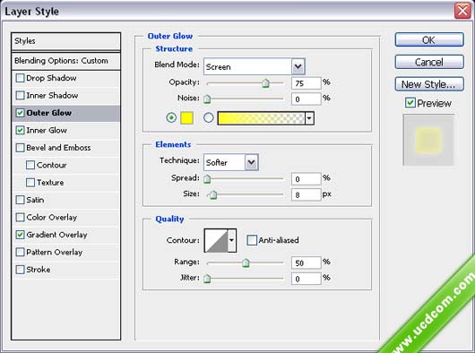Expand the gradient picker dropdown arrow
This screenshot has height=353, width=475.
(x=309, y=118)
